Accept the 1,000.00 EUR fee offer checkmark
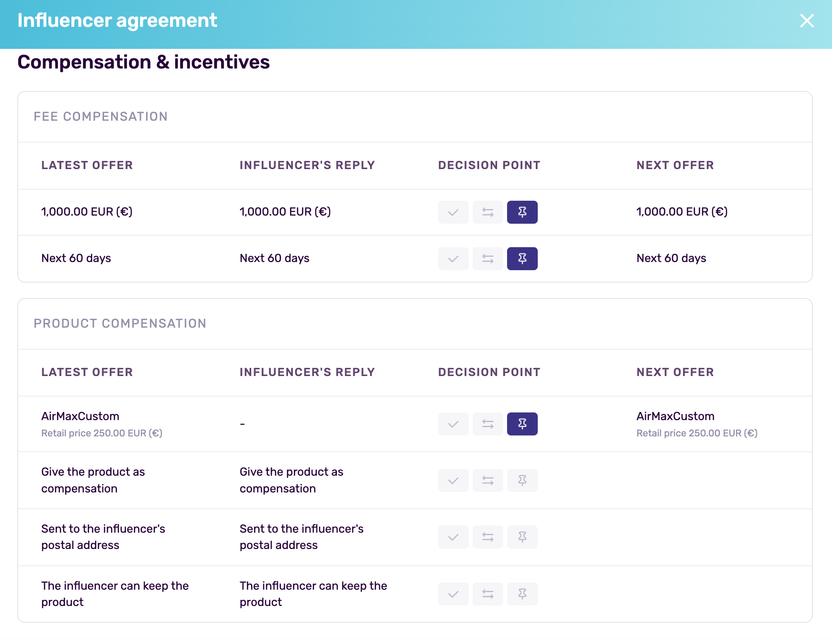The width and height of the screenshot is (832, 640). 453,212
